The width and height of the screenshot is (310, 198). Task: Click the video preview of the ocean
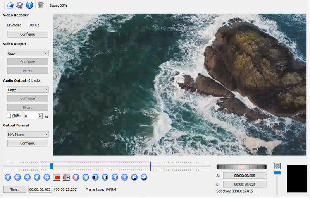click(x=179, y=84)
